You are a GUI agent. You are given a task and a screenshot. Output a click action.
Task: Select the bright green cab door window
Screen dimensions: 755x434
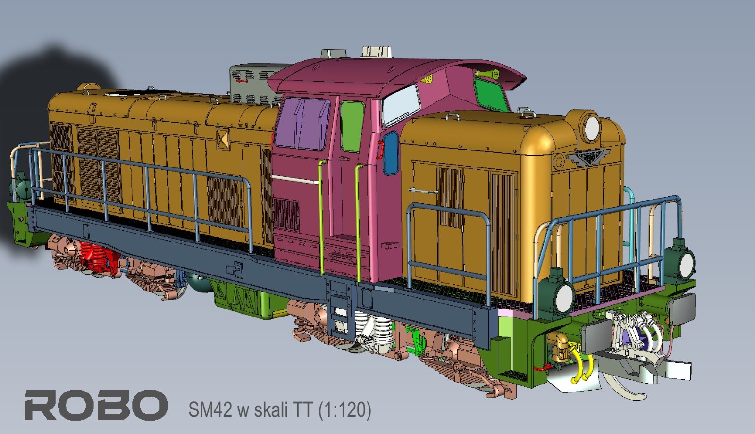(352, 127)
